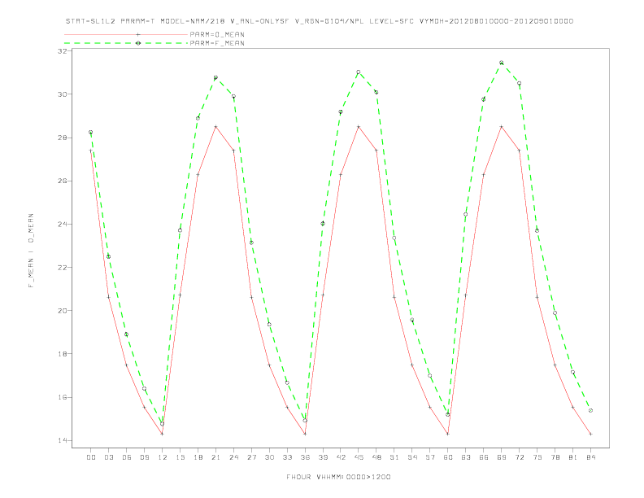
Task: Click x-axis forecast hour label 78
Action: (555, 457)
